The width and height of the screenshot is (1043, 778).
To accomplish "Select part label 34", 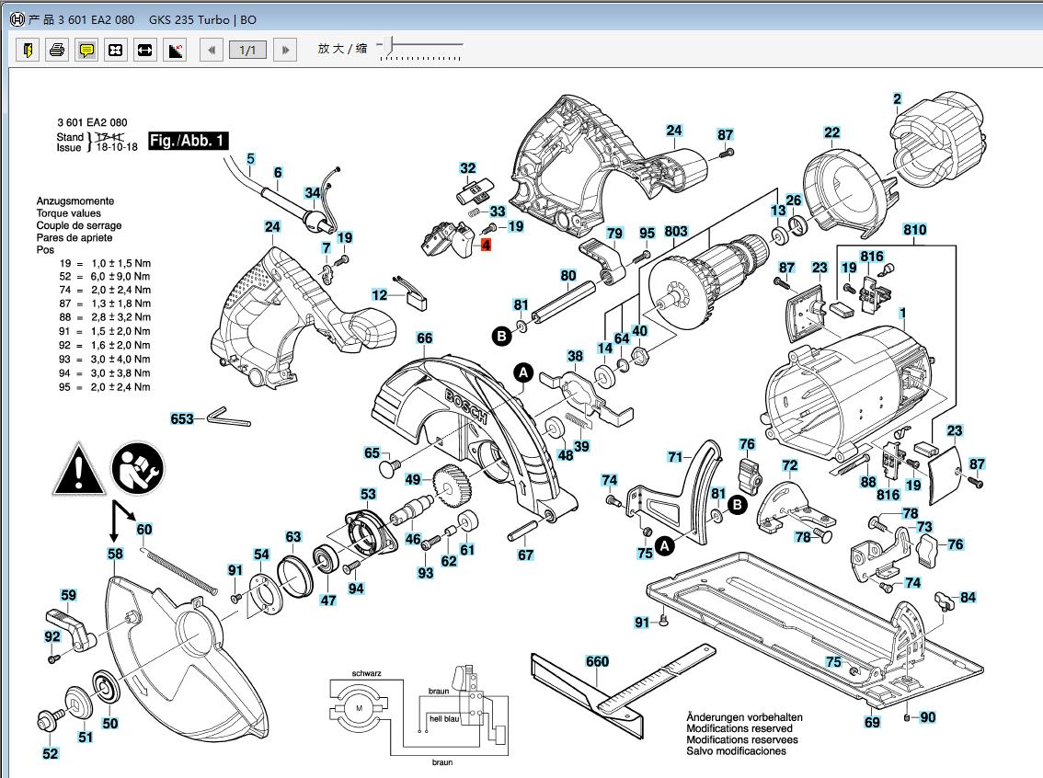I will click(313, 193).
